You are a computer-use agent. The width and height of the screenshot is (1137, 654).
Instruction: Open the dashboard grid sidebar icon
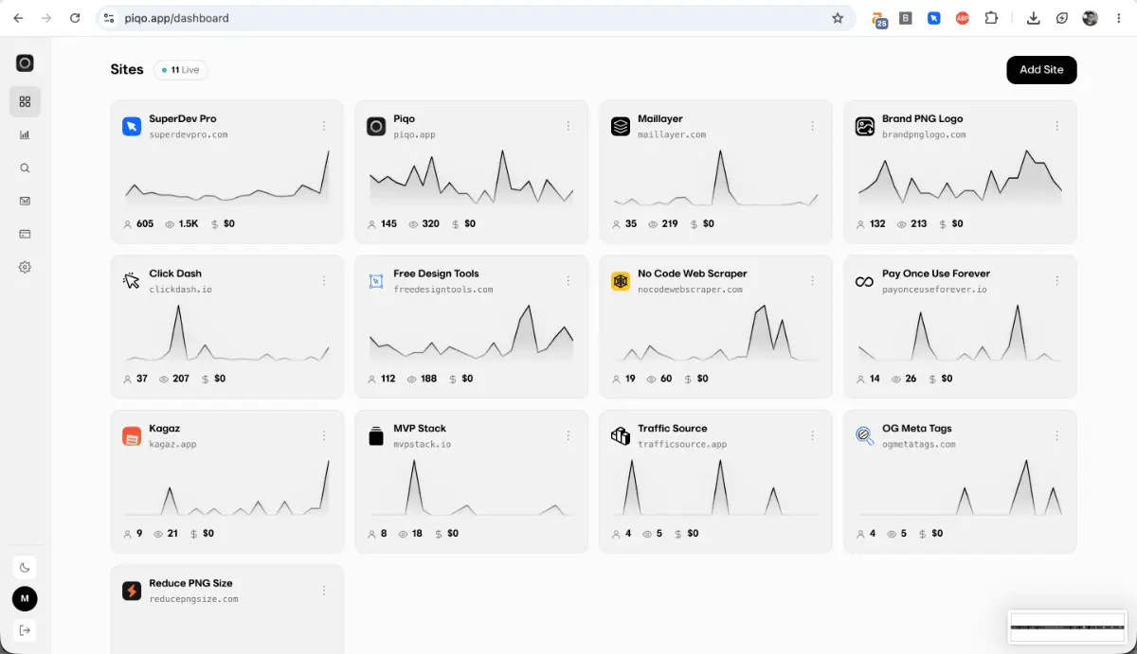(25, 101)
